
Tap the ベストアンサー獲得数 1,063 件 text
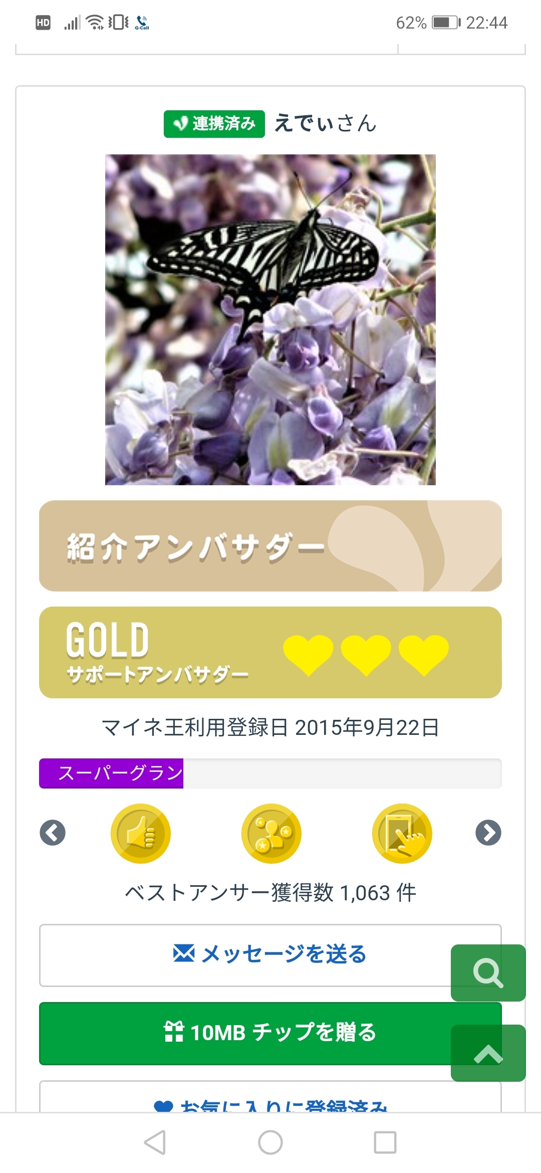tap(270, 893)
